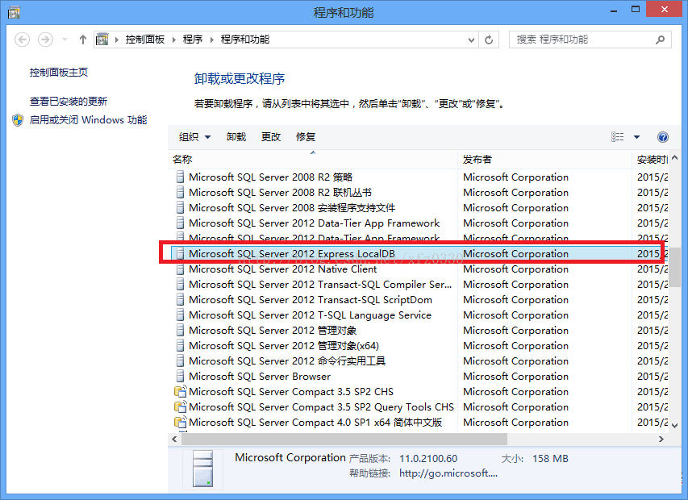Click the SQL Server Compact 3.5 SP2 CHS icon
The image size is (688, 500).
(x=181, y=392)
